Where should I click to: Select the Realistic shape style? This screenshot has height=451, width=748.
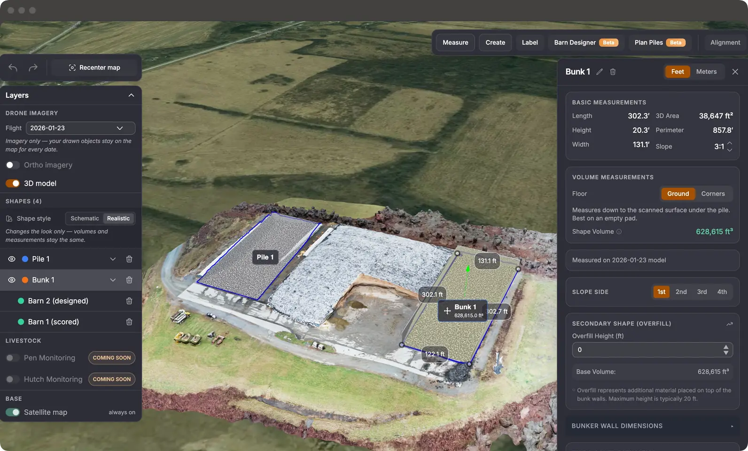(118, 218)
